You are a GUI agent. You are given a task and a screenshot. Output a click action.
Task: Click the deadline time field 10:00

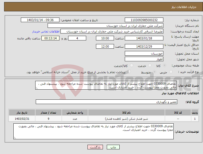click(105, 38)
